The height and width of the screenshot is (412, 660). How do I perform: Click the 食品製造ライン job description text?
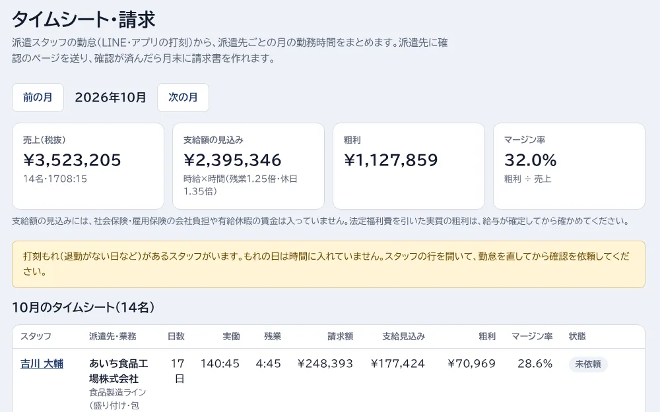tap(118, 399)
